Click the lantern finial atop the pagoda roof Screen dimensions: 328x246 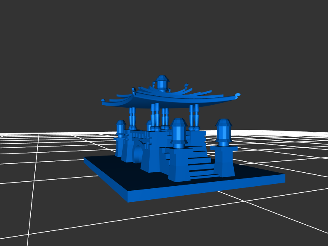[162, 82]
